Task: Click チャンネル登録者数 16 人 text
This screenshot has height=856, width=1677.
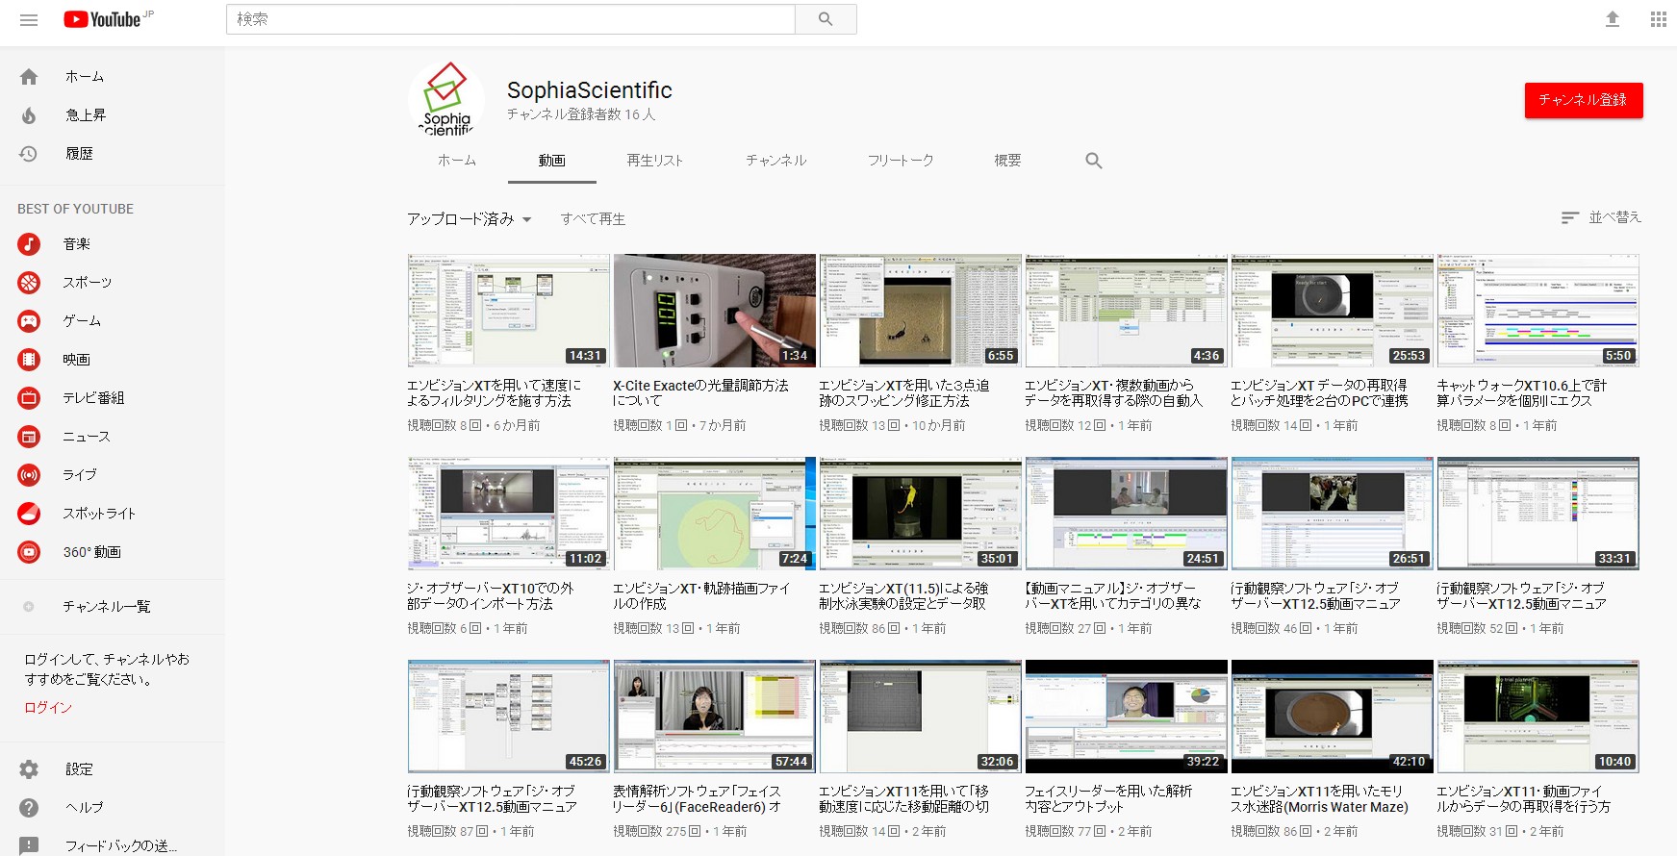Action: click(581, 114)
